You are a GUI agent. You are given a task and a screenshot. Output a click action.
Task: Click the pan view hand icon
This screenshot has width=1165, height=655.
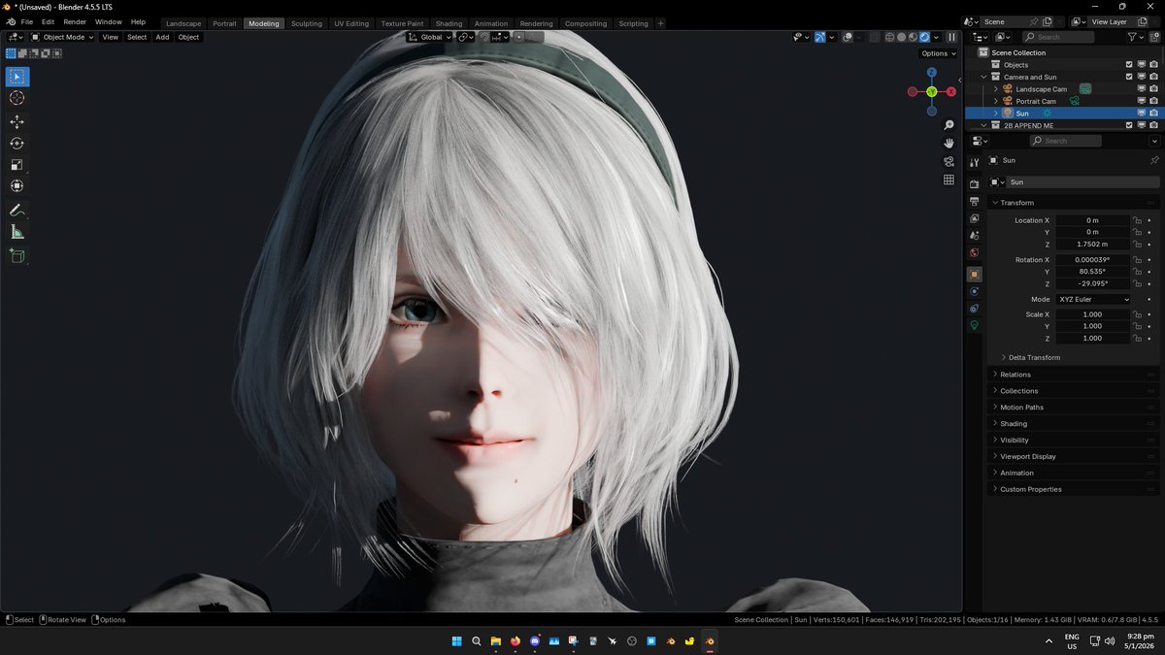click(949, 144)
